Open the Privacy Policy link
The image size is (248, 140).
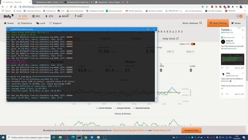[x=162, y=130]
